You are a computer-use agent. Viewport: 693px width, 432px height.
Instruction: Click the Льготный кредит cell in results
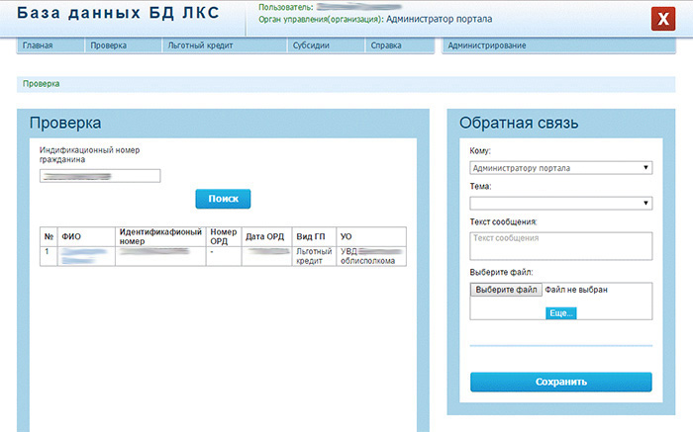pos(316,257)
